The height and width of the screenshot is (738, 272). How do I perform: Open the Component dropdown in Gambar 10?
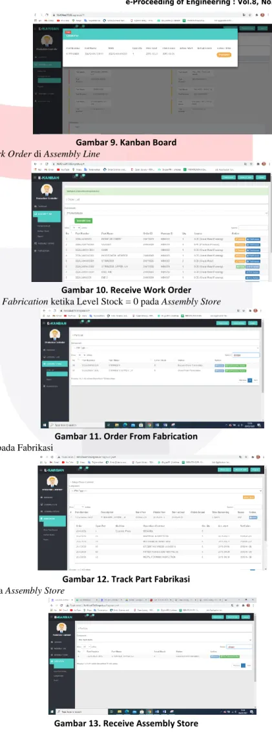166,213
